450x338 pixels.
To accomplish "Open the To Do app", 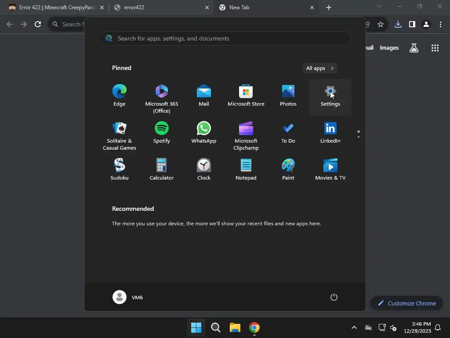I will click(x=288, y=133).
